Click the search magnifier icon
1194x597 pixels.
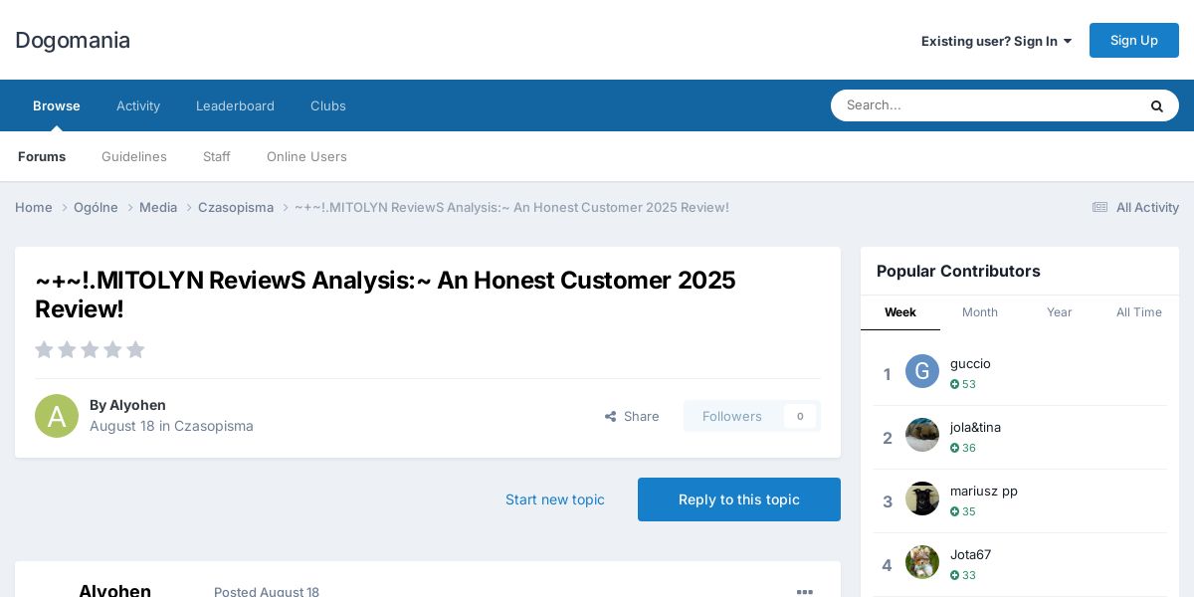point(1156,105)
